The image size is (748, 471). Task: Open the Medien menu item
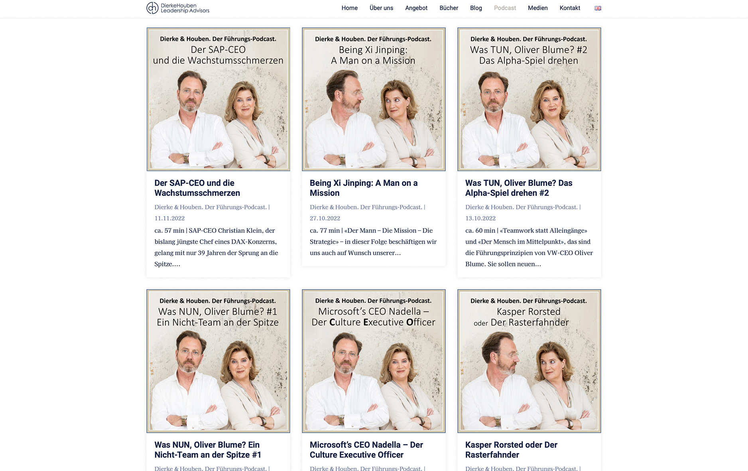coord(537,8)
